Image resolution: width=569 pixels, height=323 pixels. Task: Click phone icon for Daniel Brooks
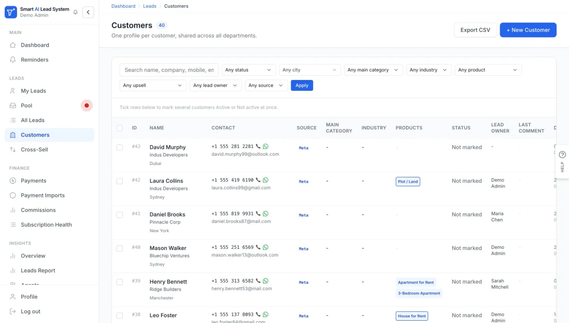[x=258, y=214]
